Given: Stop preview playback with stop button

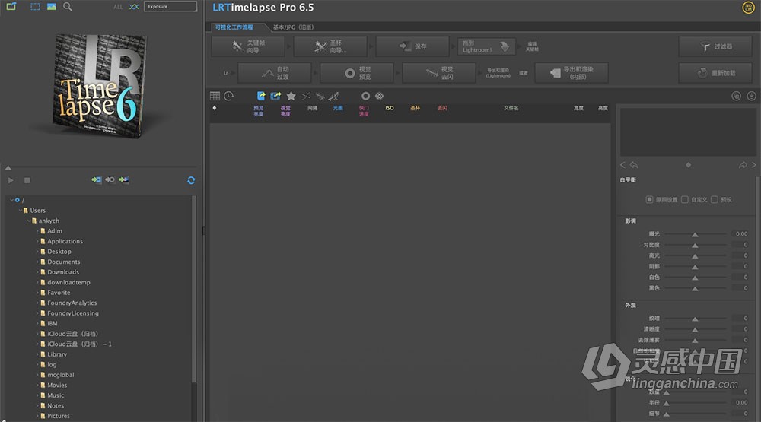Looking at the screenshot, I should 27,180.
